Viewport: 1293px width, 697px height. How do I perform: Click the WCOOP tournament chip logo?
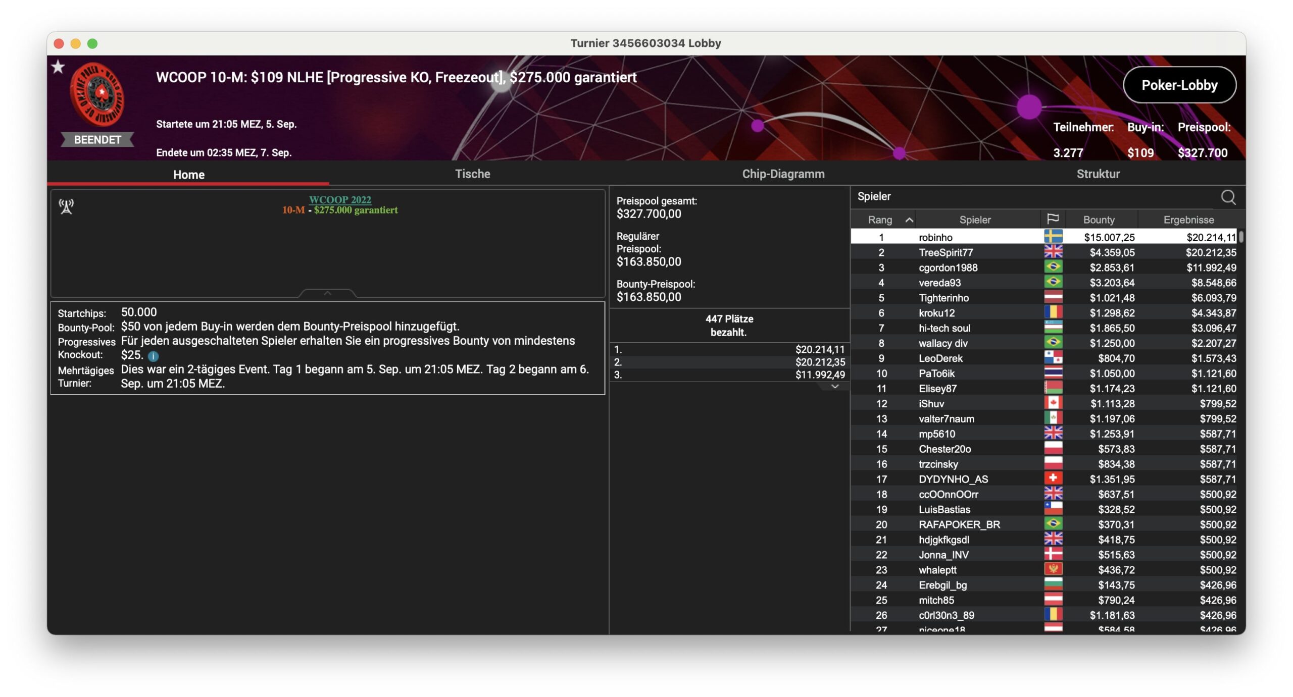[97, 94]
